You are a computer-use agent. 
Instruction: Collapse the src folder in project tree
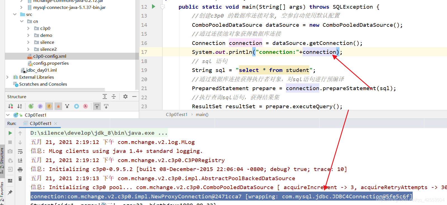point(15,14)
